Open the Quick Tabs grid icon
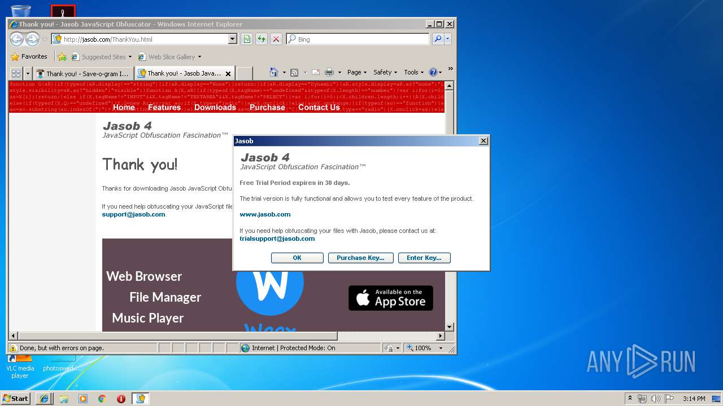This screenshot has height=406, width=723. click(x=16, y=73)
